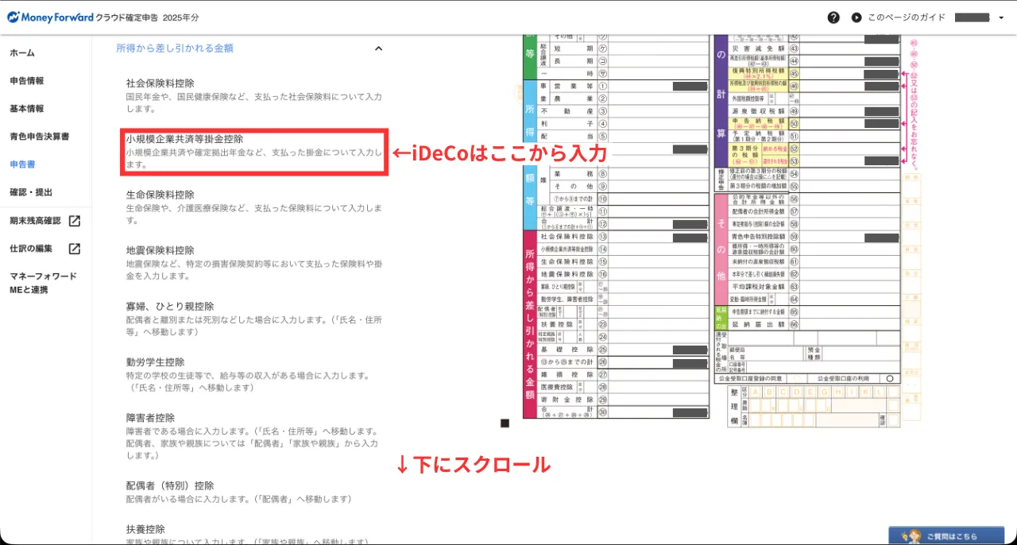Image resolution: width=1017 pixels, height=545 pixels.
Task: Open the ご質問はこちら support chat
Action: (945, 536)
